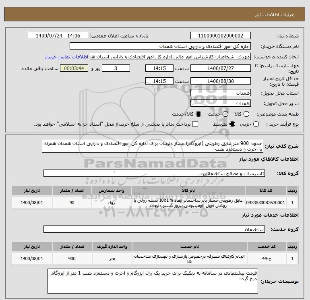The width and height of the screenshot is (310, 300).
Task: Click the جزئیات اطلاعات نیاز page title
Action: (x=275, y=14)
